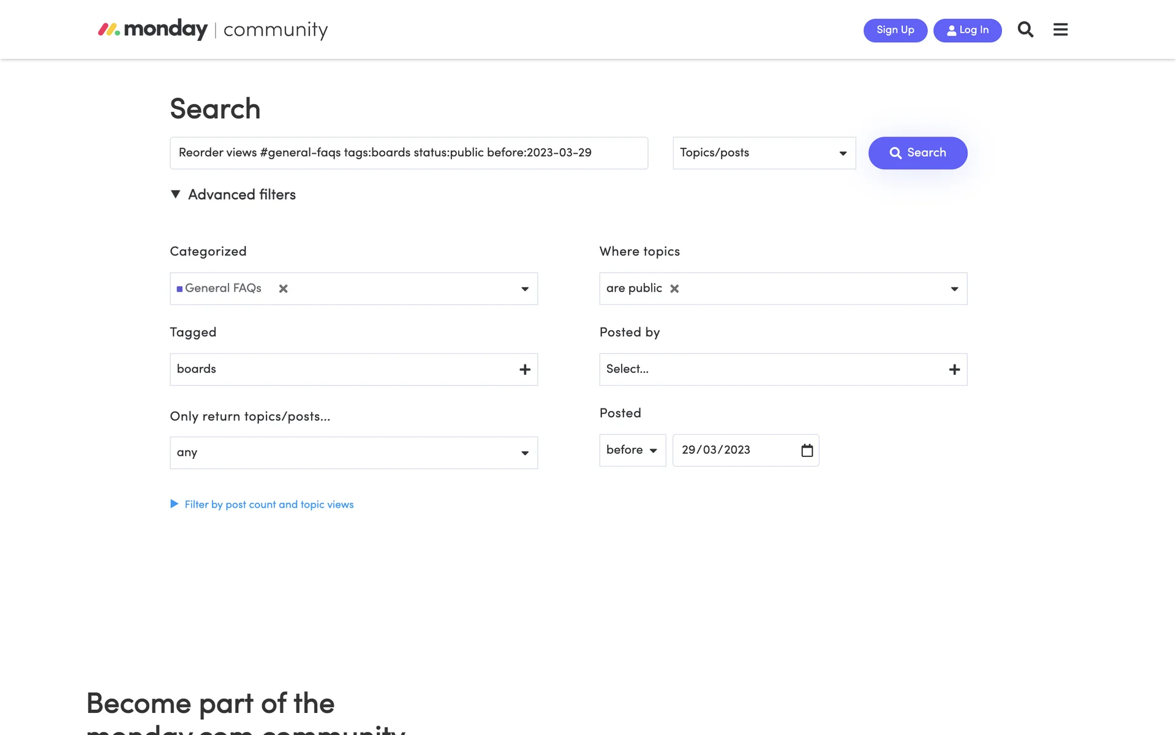
Task: Open the Categorized dropdown arrow
Action: [x=525, y=288]
